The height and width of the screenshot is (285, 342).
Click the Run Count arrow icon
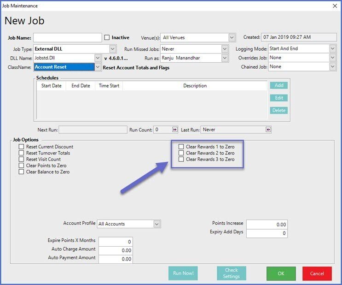175,130
